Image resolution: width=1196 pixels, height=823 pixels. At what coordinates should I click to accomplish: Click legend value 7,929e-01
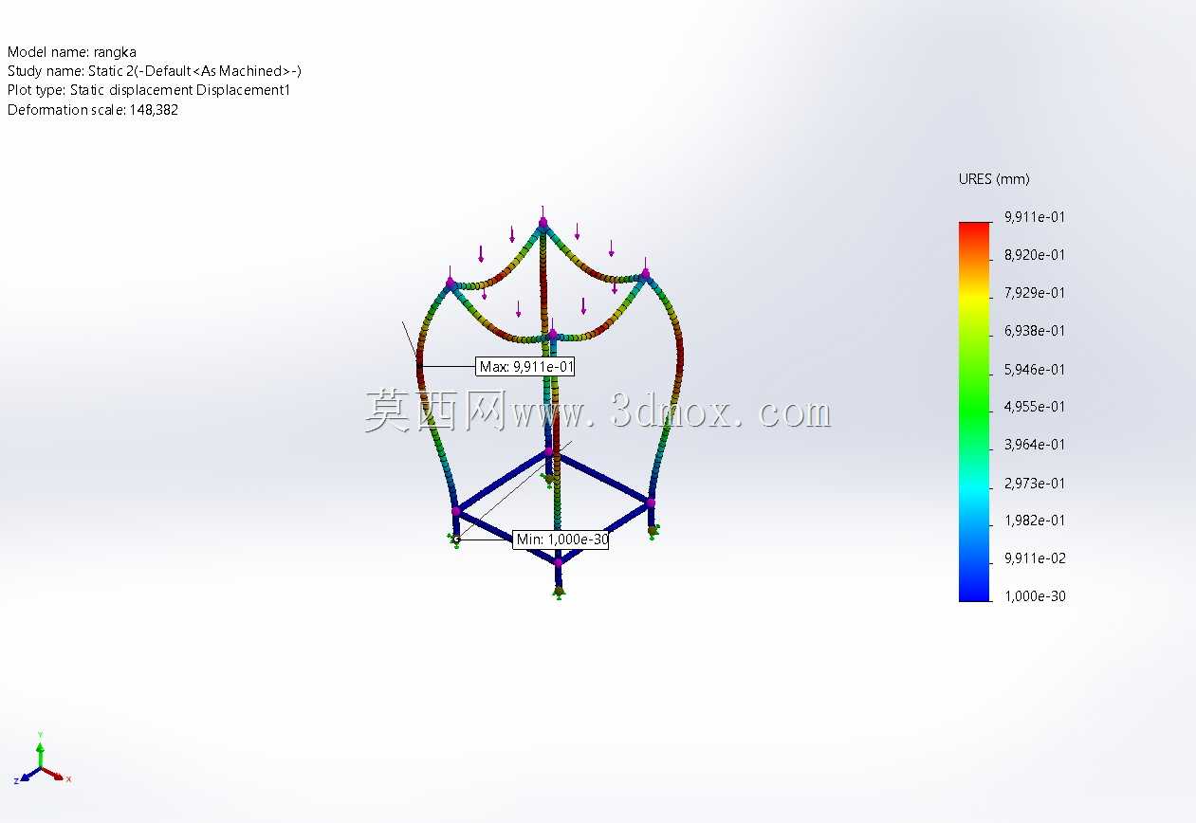(x=1035, y=293)
